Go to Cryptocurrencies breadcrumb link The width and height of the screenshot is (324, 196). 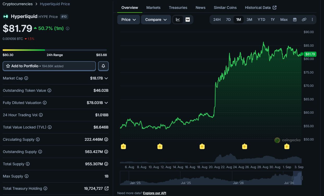click(x=17, y=4)
